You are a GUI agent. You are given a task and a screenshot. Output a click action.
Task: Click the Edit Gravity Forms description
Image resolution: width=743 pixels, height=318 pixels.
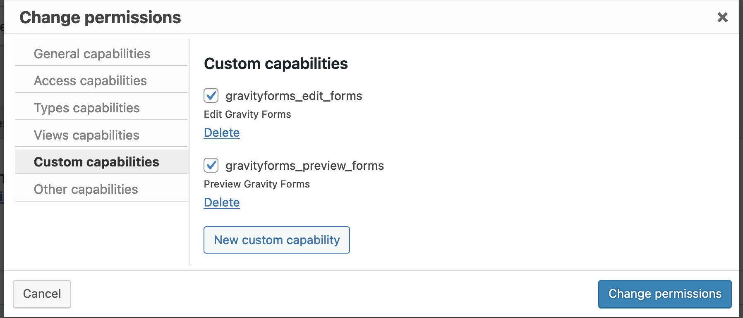pyautogui.click(x=247, y=114)
